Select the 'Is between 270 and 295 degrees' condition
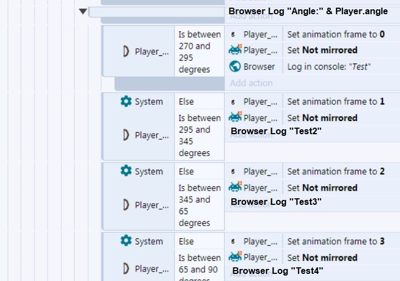 199,51
